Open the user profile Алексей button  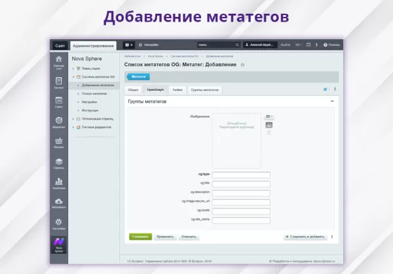point(260,45)
